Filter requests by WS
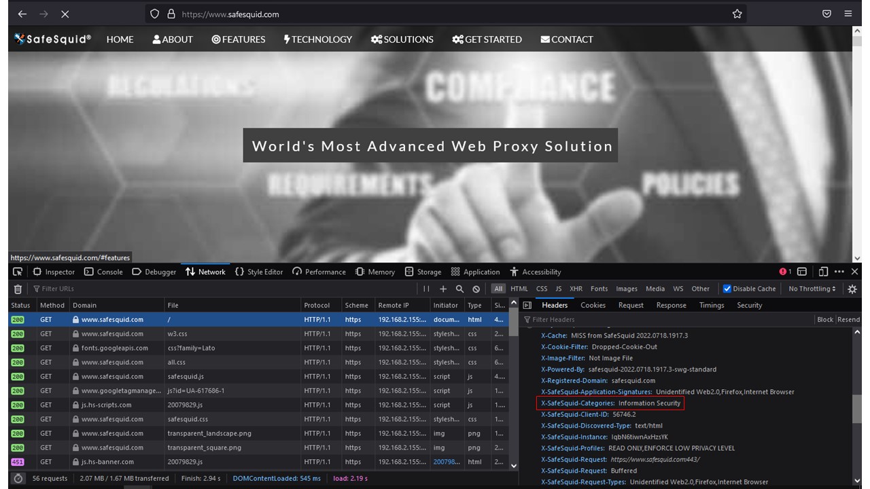The width and height of the screenshot is (870, 489). [x=678, y=289]
